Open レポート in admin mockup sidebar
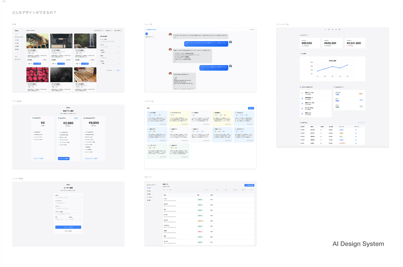Viewport: 403px width, 267px height. coord(150,197)
